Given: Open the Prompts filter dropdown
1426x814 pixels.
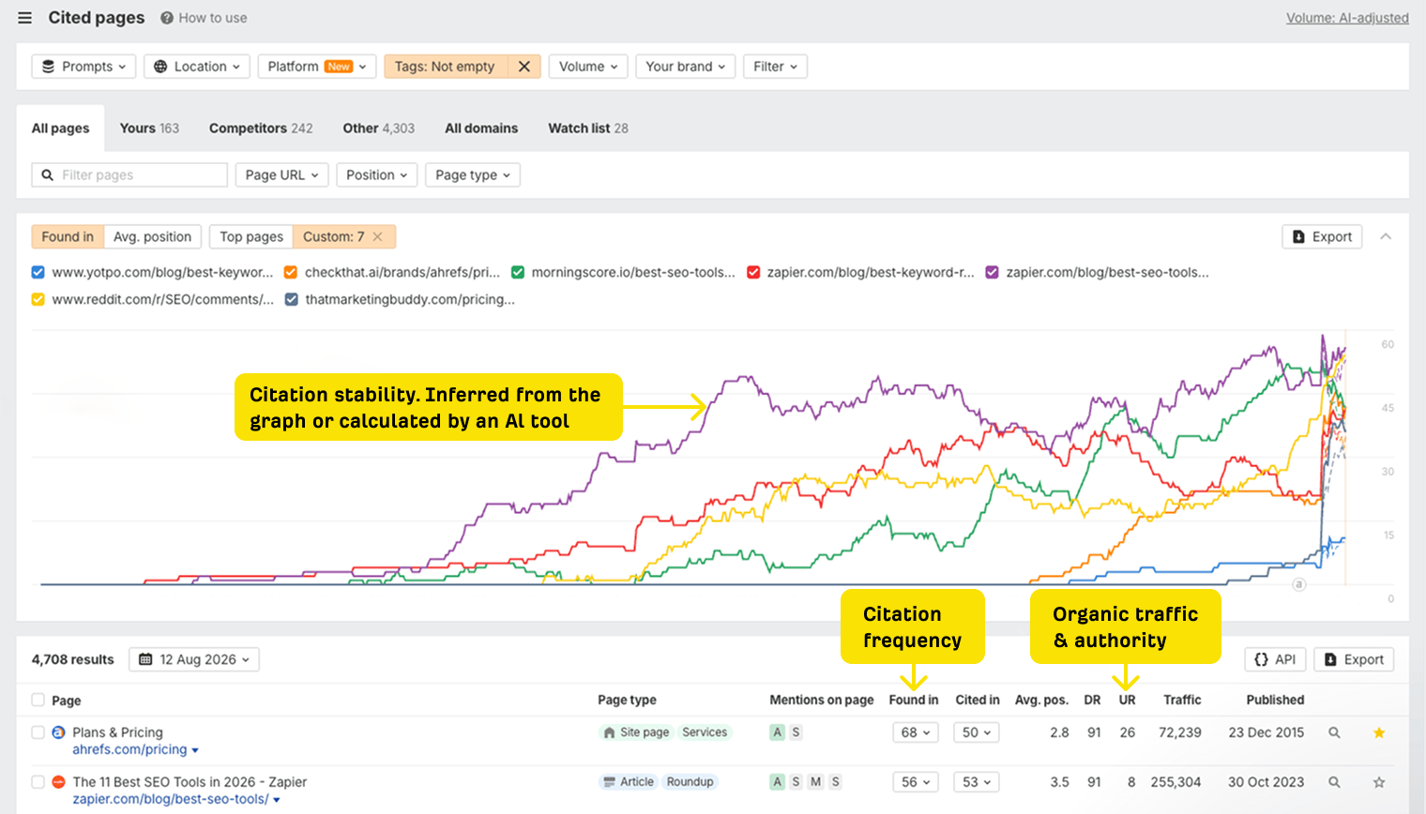Looking at the screenshot, I should 83,67.
